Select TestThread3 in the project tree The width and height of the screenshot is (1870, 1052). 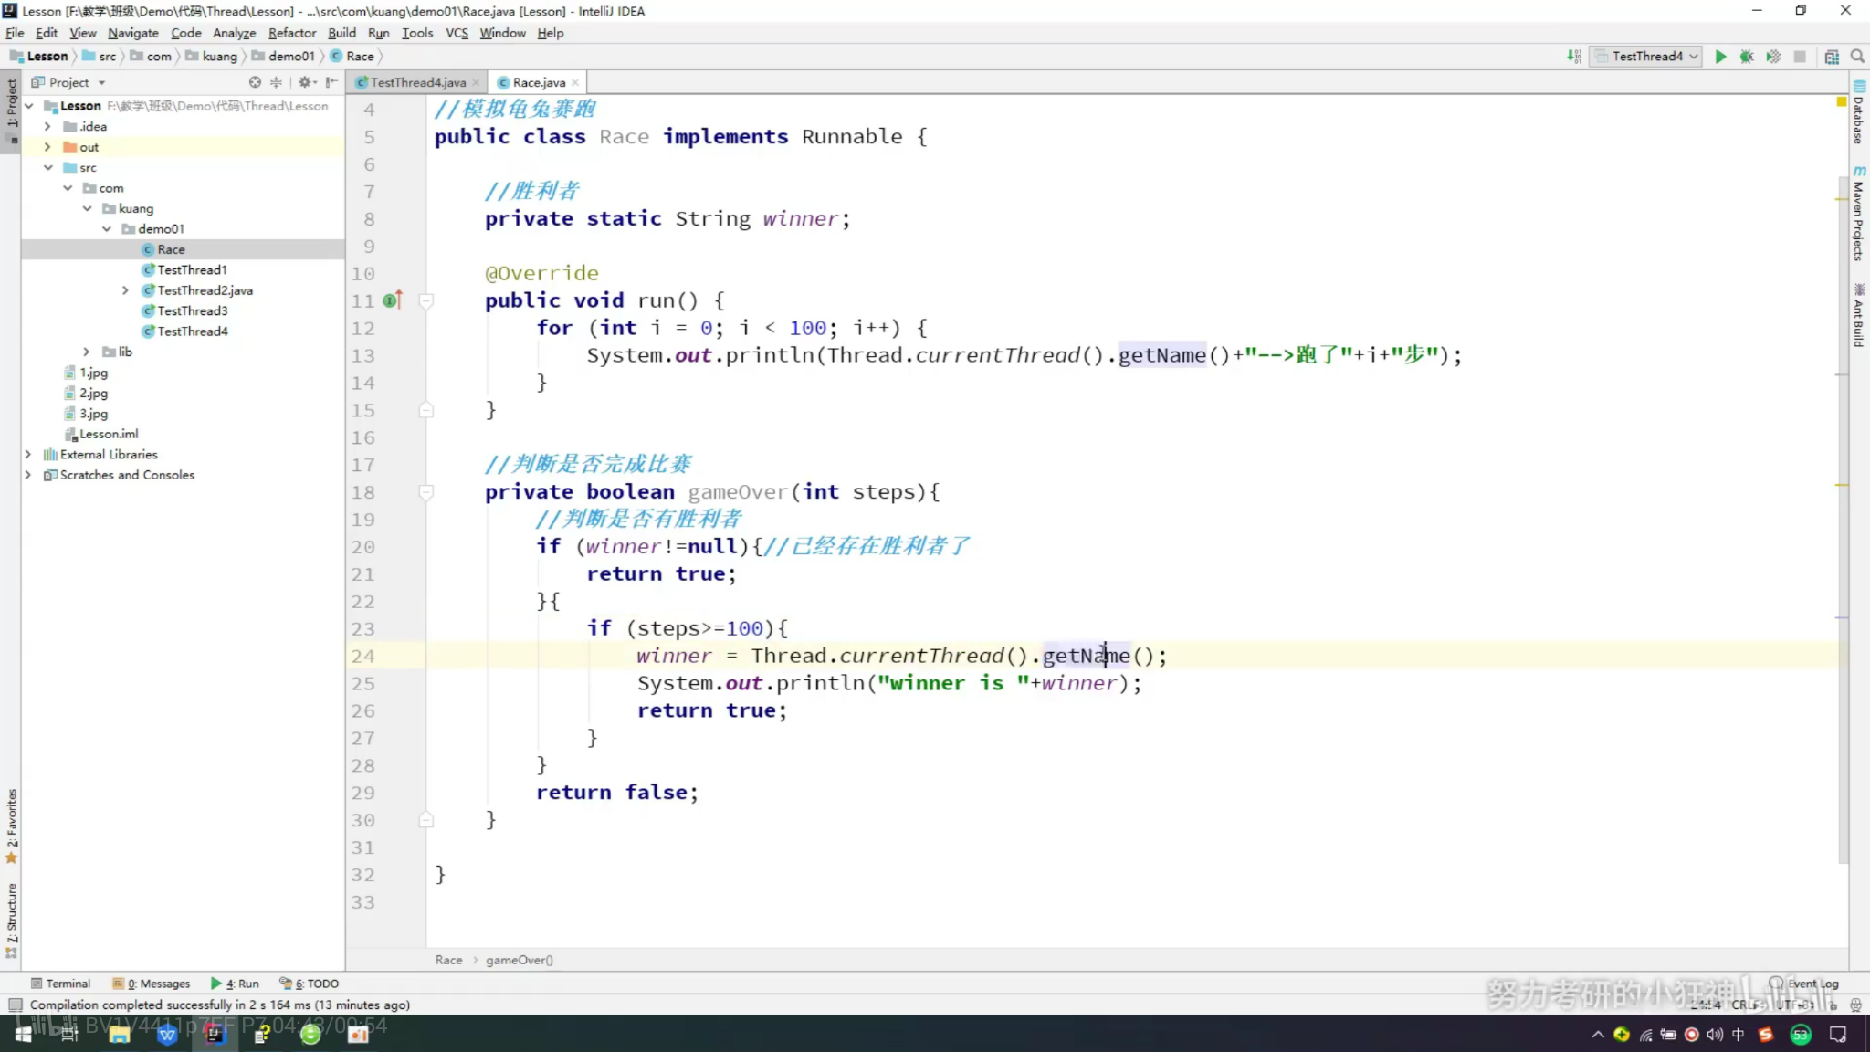[192, 310]
